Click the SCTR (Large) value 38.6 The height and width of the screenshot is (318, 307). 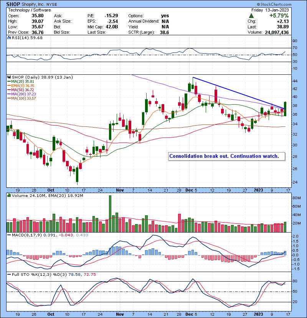[x=164, y=32]
